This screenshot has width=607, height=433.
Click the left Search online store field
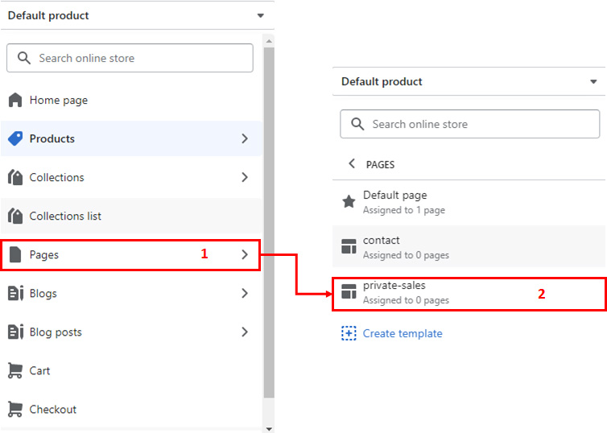coord(130,58)
